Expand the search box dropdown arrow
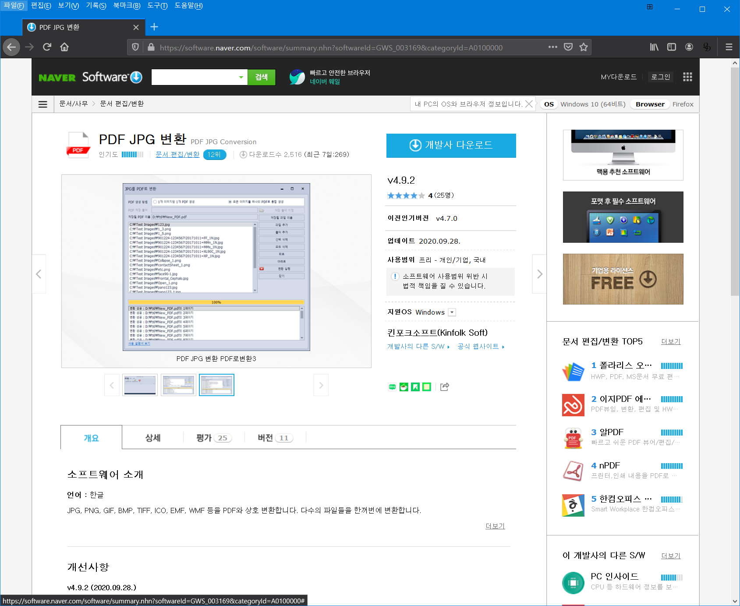 pos(241,78)
